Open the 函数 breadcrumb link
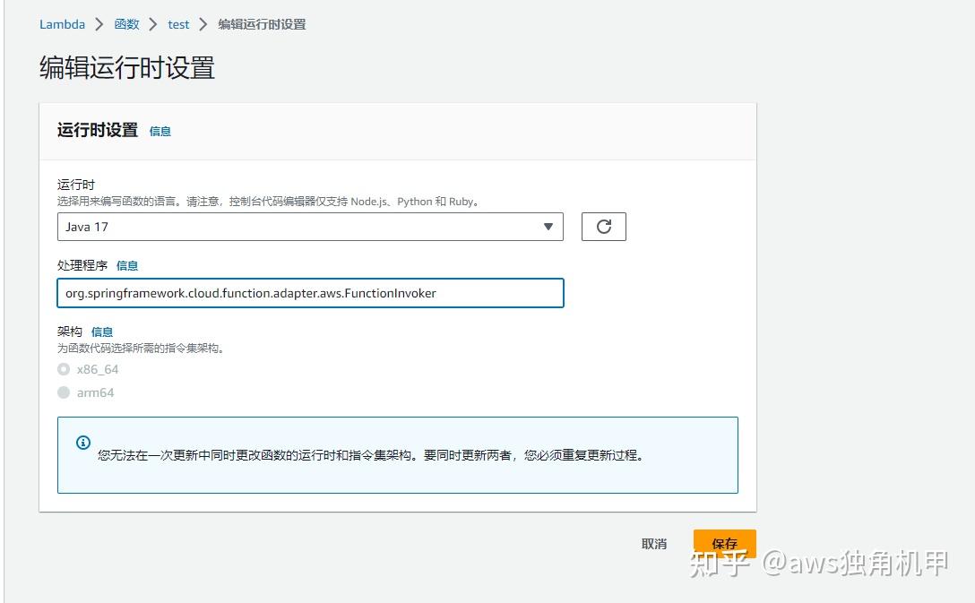This screenshot has height=603, width=975. pyautogui.click(x=127, y=24)
